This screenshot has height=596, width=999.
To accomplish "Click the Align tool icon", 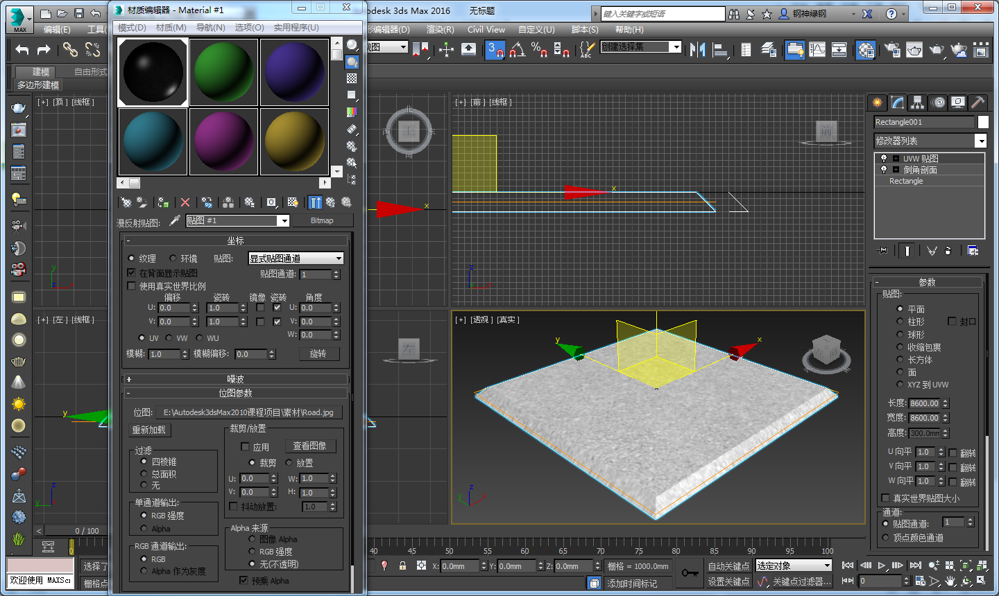I will coord(720,49).
